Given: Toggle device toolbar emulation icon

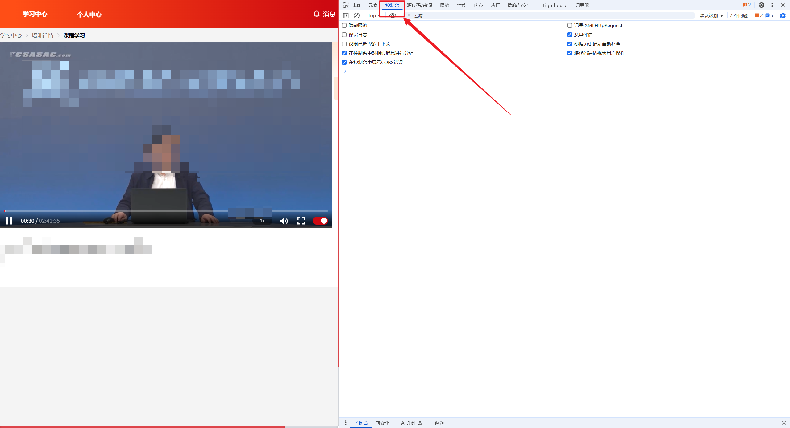Looking at the screenshot, I should pos(356,5).
